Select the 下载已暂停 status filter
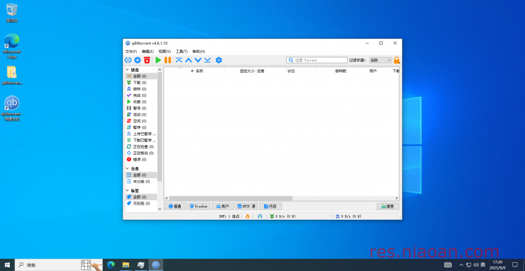The height and width of the screenshot is (271, 525). (141, 140)
